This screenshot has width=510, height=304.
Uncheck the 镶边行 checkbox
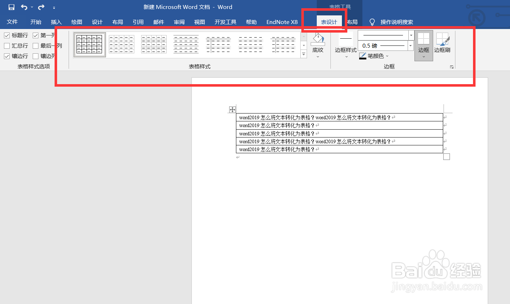(x=7, y=56)
